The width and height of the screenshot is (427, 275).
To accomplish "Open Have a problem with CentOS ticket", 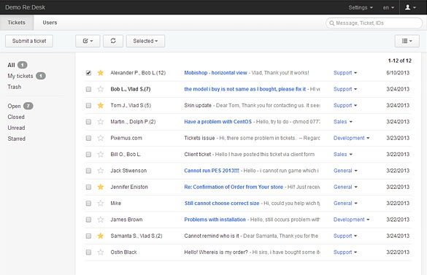I will click(x=218, y=122).
